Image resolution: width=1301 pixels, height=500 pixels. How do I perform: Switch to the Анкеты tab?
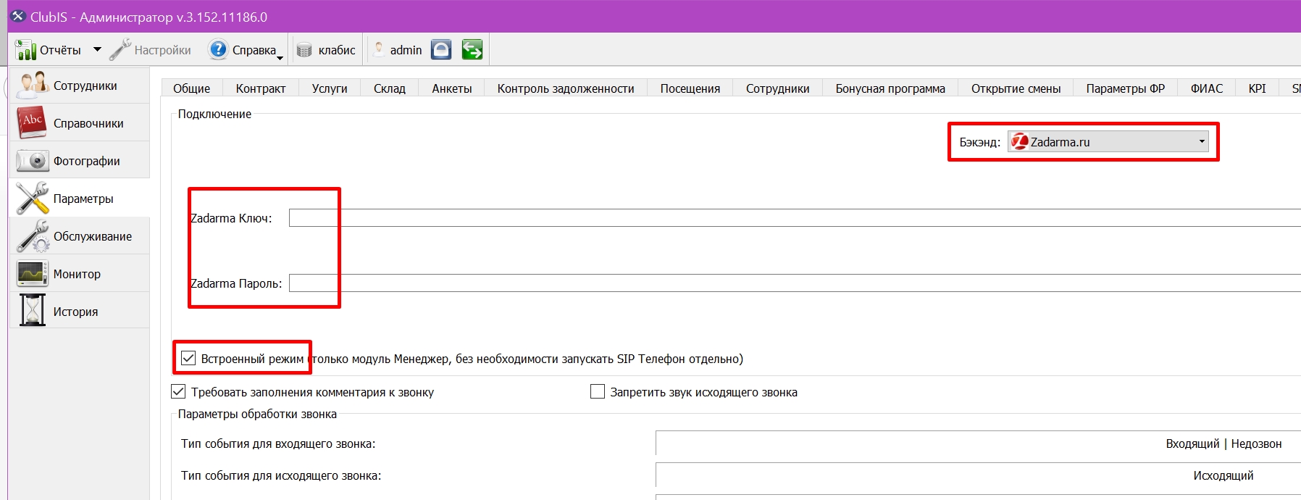click(x=452, y=88)
